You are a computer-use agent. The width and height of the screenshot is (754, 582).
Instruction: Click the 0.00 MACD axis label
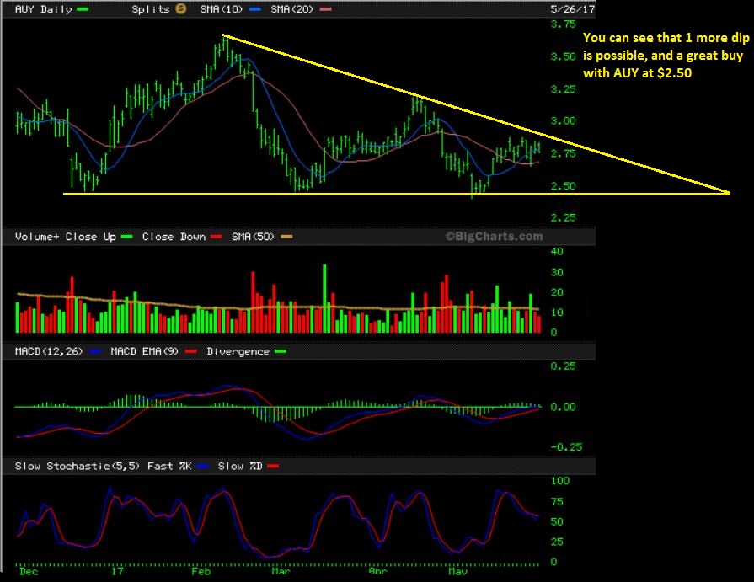(563, 407)
